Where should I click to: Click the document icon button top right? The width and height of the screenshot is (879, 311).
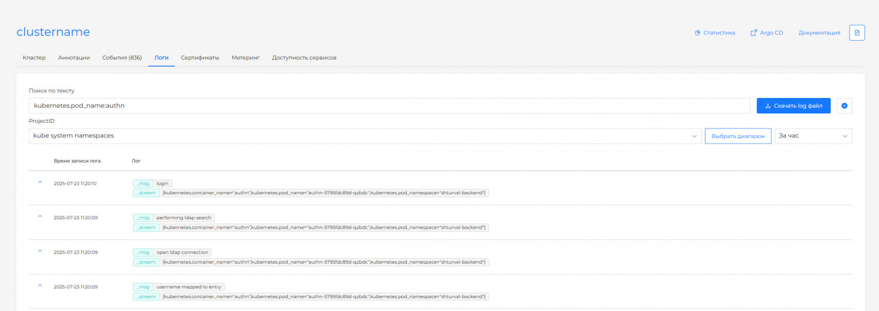click(x=856, y=33)
